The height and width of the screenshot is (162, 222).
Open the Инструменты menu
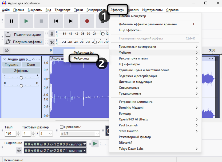[x=152, y=10]
